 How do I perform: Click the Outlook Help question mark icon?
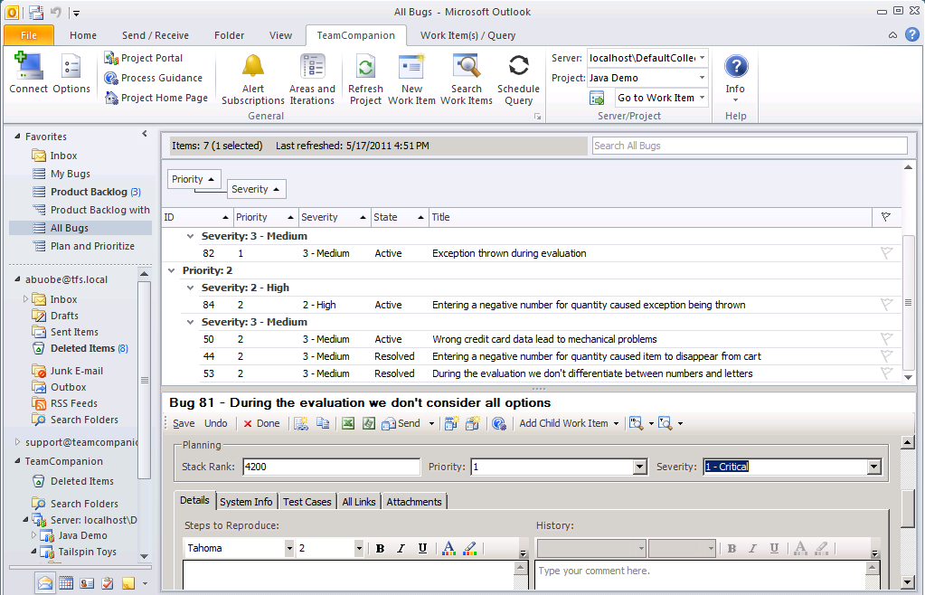click(912, 34)
